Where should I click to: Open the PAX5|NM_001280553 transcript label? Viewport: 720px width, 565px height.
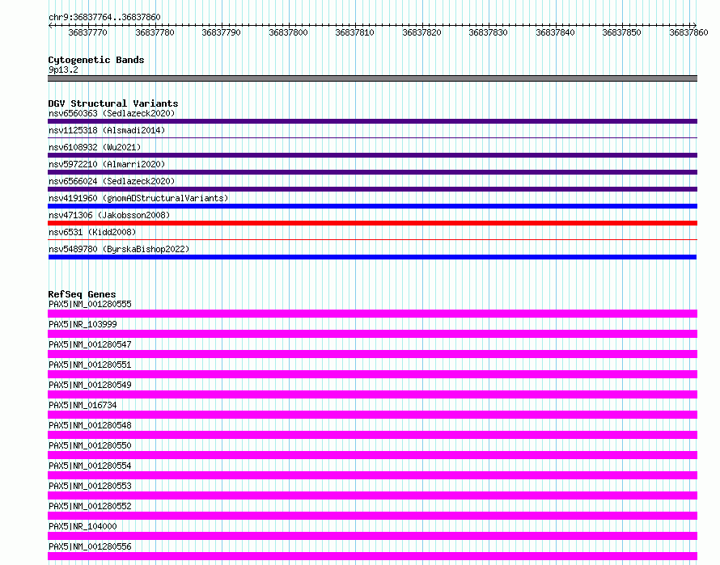(x=90, y=486)
